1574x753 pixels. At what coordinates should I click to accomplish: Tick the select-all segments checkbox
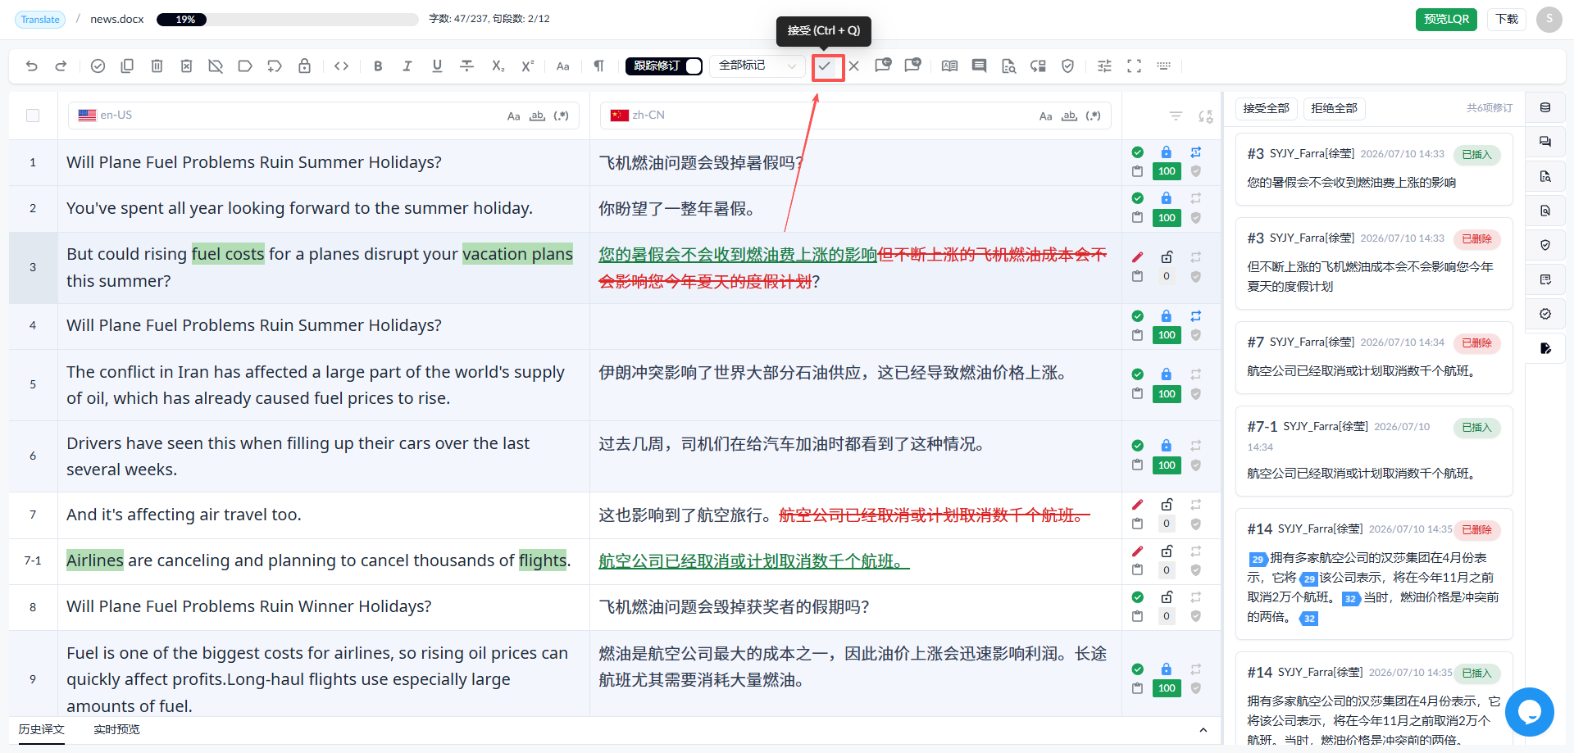coord(33,116)
